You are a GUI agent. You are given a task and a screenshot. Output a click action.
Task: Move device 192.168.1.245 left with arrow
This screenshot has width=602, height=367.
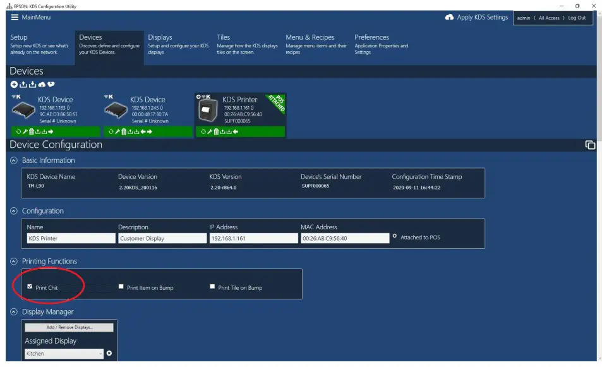[x=143, y=131]
